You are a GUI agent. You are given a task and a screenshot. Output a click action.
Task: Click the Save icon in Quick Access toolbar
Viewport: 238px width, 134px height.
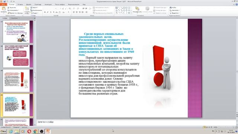(4, 1)
